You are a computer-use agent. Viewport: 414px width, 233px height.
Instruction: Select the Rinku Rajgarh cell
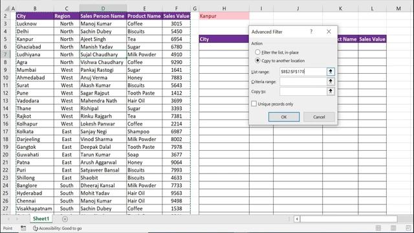[103, 116]
